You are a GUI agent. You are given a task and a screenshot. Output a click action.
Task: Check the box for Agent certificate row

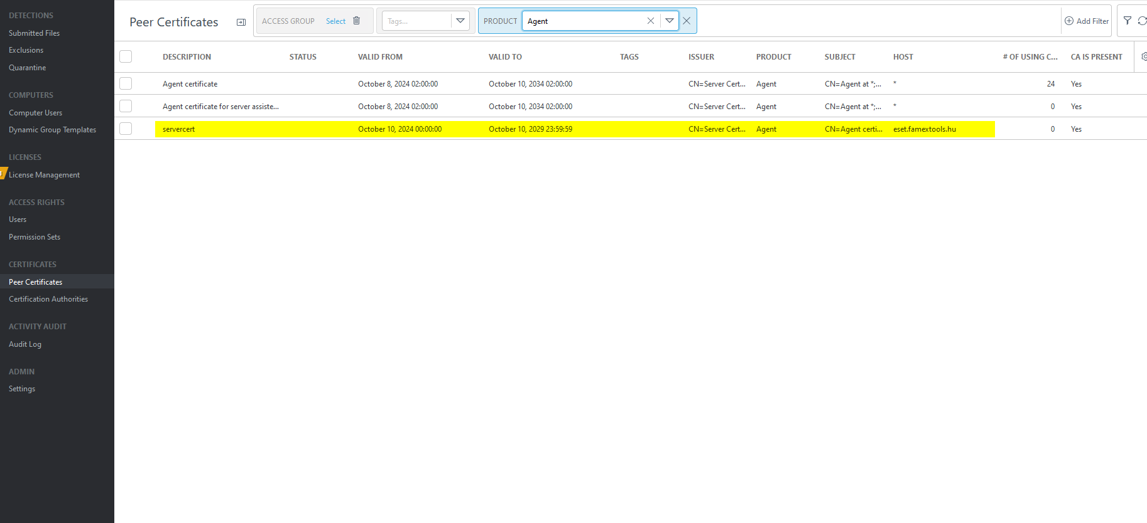tap(126, 83)
